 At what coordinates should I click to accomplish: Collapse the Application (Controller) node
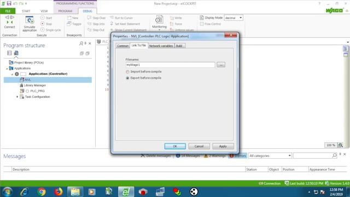[x=12, y=74]
